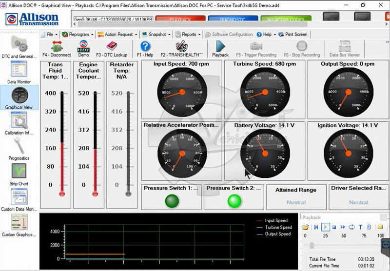Click playback position slider thumb
The image size is (390, 271).
[312, 245]
